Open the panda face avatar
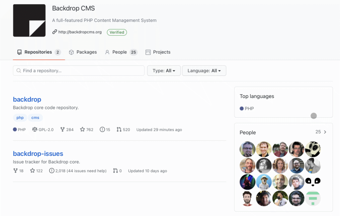 (x=313, y=182)
